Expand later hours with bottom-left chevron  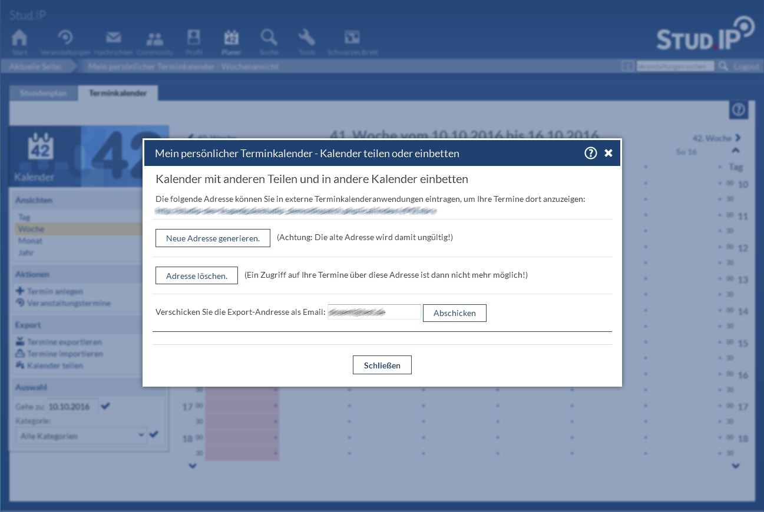pos(192,466)
